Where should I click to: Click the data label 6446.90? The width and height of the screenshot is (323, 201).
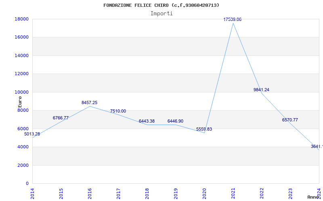pyautogui.click(x=175, y=121)
